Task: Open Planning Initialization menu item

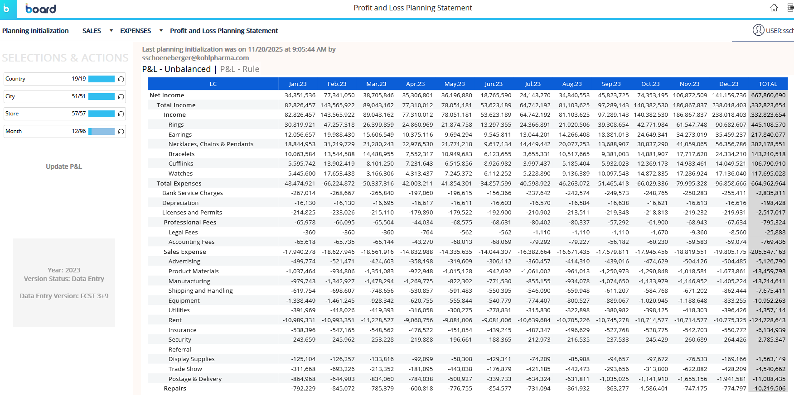Action: tap(35, 31)
